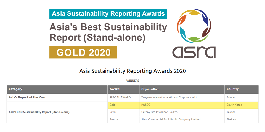Click the South Korea country cell
Screen dimensions: 265x132
tap(235, 105)
